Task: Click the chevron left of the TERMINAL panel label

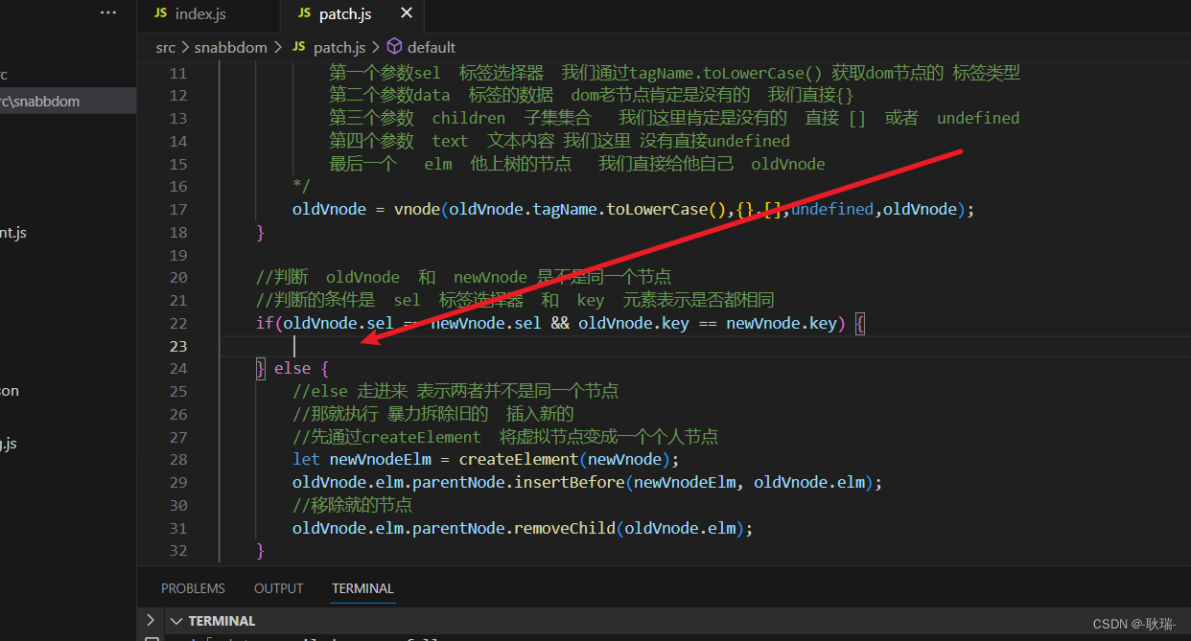Action: 151,620
